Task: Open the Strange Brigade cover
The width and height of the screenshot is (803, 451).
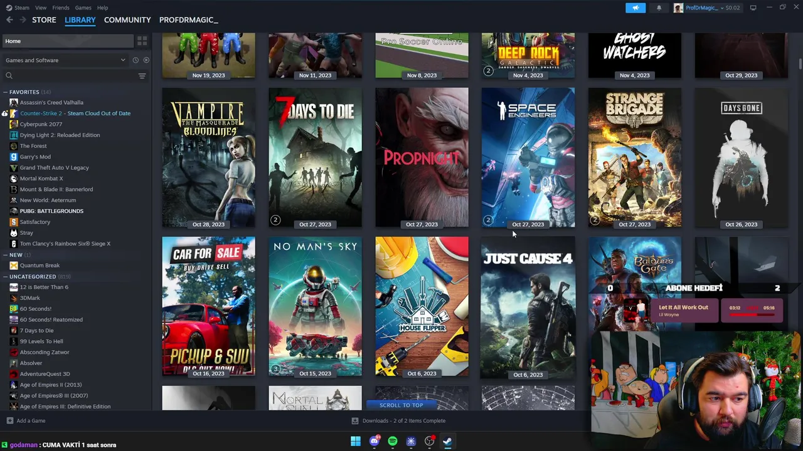Action: 635,157
